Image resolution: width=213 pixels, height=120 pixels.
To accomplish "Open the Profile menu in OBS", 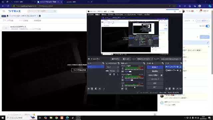I will pyautogui.click(x=119, y=15).
